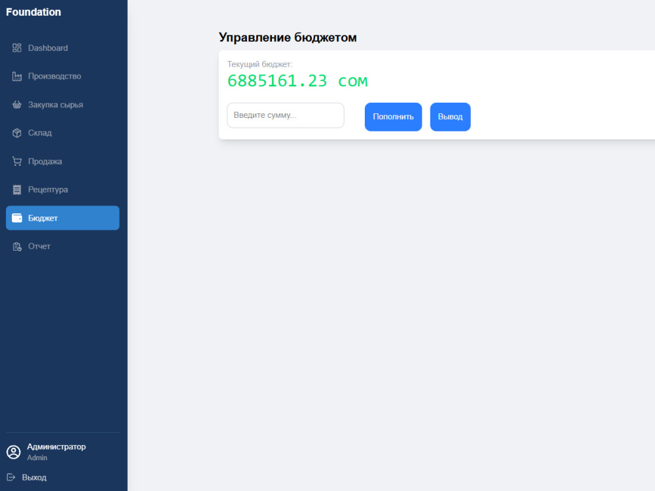Log out via the Выход link
Image resolution: width=655 pixels, height=491 pixels.
27,477
